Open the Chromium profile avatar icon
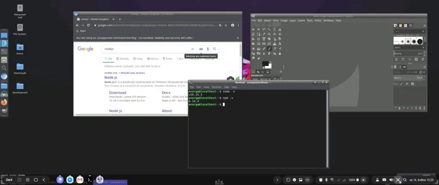The width and height of the screenshot is (439, 185). [x=232, y=25]
